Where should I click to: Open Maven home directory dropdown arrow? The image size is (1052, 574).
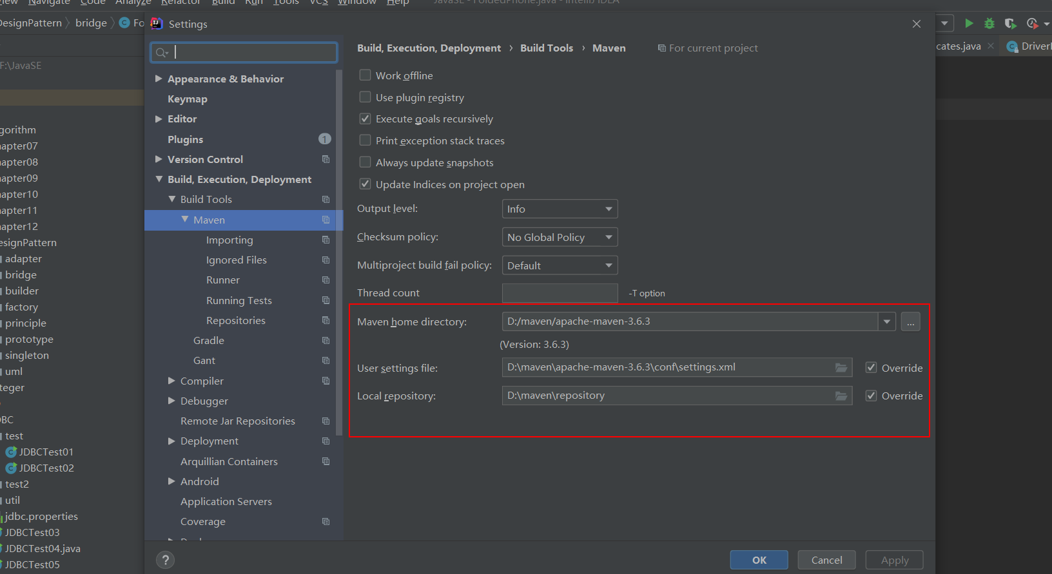pos(887,321)
